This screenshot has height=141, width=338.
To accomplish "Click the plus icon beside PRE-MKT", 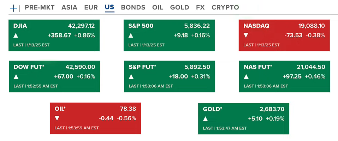I will [x=13, y=8].
